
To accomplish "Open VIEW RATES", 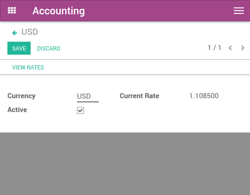I will (28, 68).
